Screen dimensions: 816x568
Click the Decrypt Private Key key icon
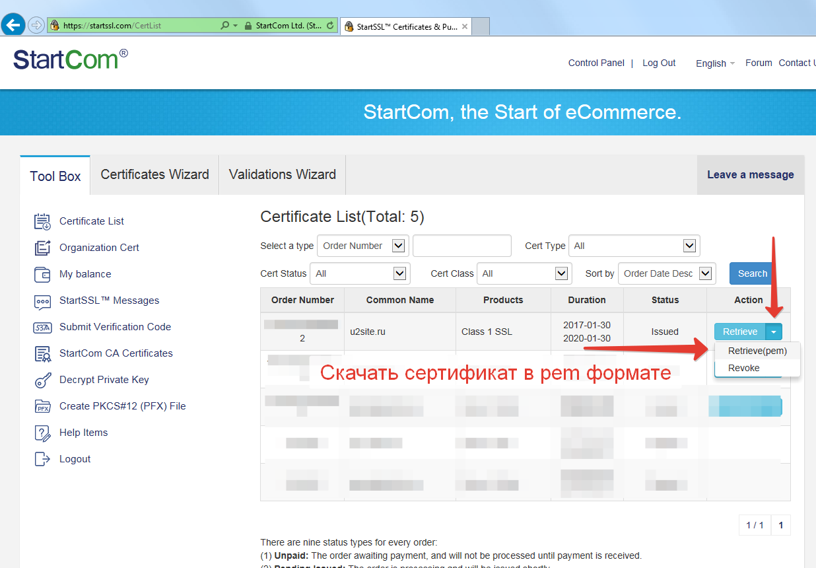42,380
